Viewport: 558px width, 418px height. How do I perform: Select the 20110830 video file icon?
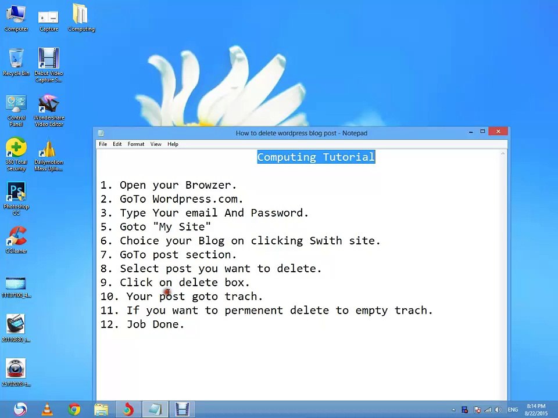coord(16,328)
